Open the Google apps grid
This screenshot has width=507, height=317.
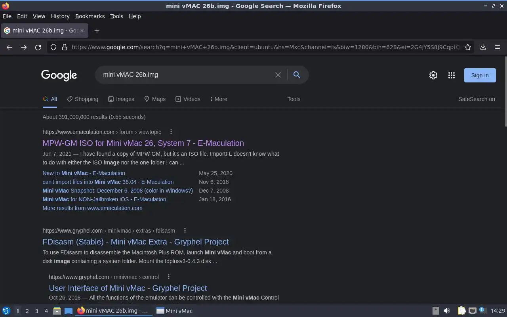click(x=452, y=75)
